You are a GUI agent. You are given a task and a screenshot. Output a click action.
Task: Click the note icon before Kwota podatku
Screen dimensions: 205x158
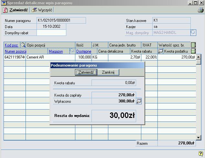(x=160, y=51)
